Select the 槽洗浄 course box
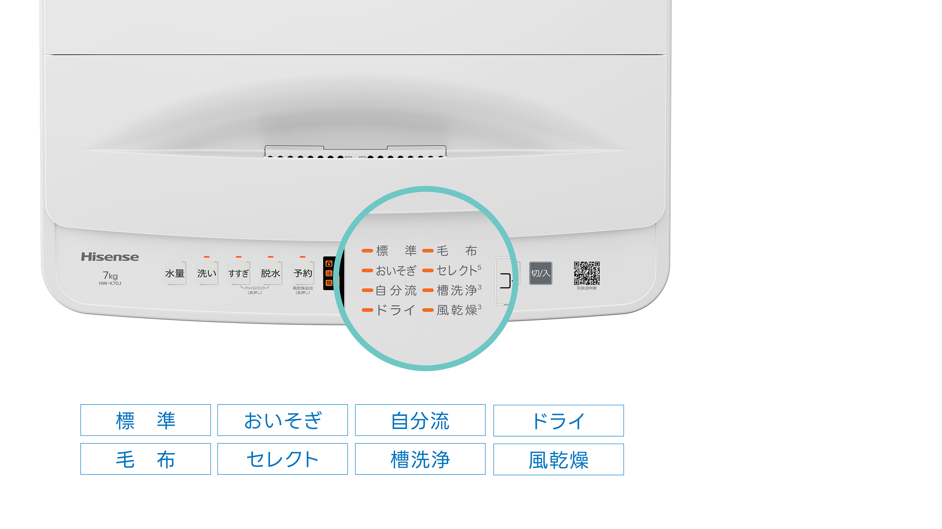This screenshot has width=942, height=529. point(420,459)
